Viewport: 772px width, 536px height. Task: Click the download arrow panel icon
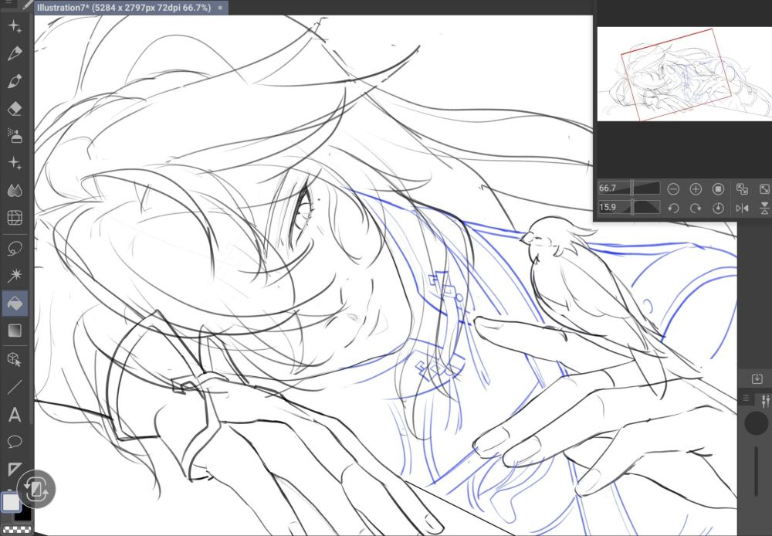(757, 378)
